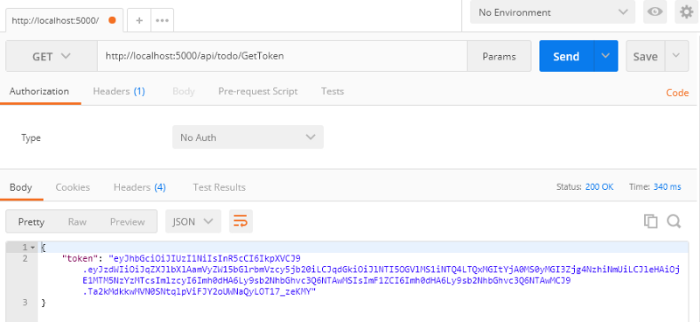Toggle the response line wrap icon

click(x=241, y=221)
